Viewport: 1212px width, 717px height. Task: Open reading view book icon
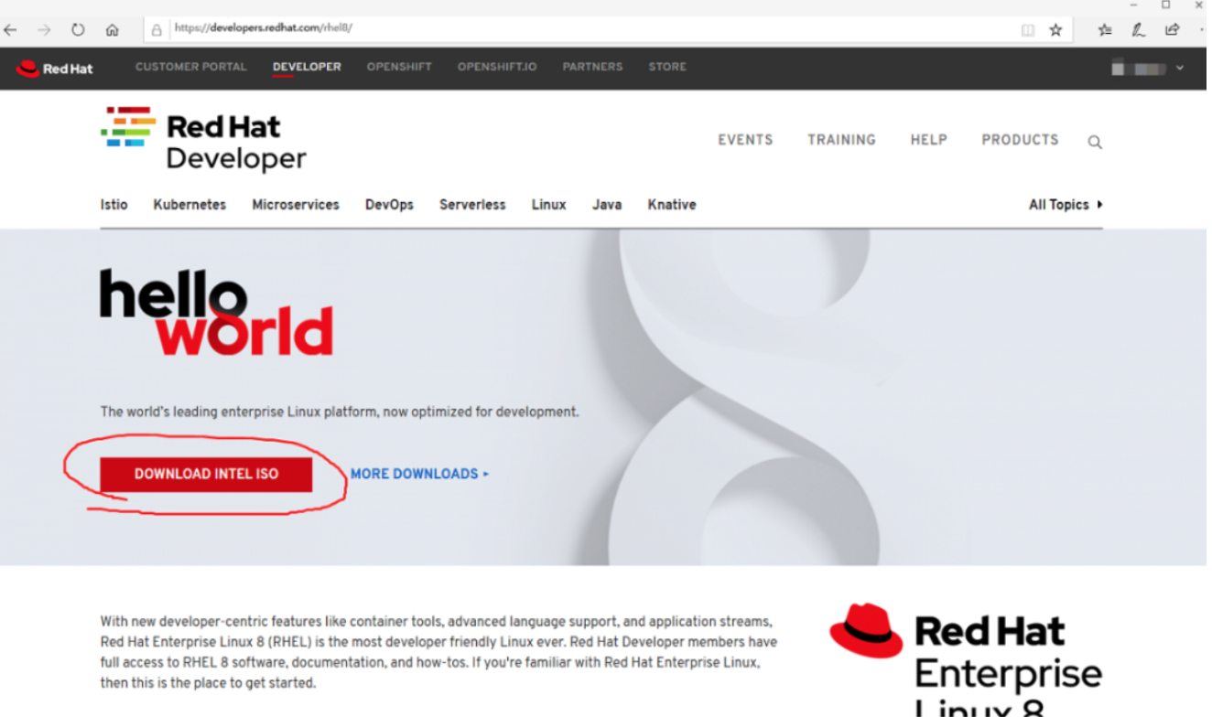pos(1028,29)
